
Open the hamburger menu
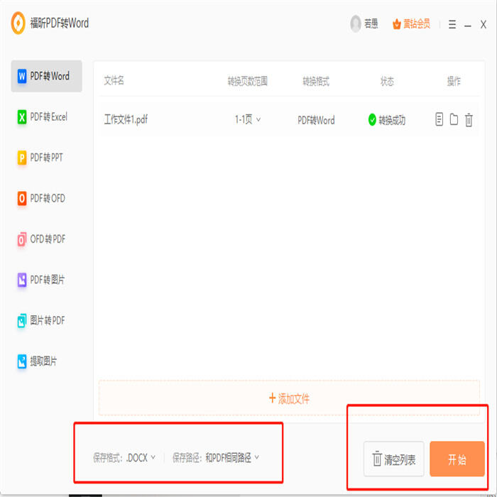click(452, 24)
